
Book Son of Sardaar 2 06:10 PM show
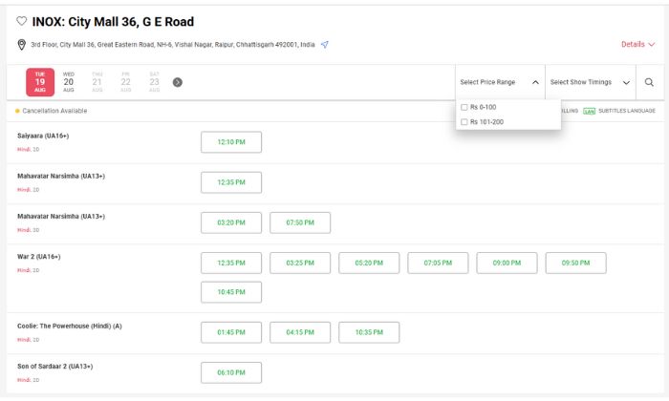[231, 372]
